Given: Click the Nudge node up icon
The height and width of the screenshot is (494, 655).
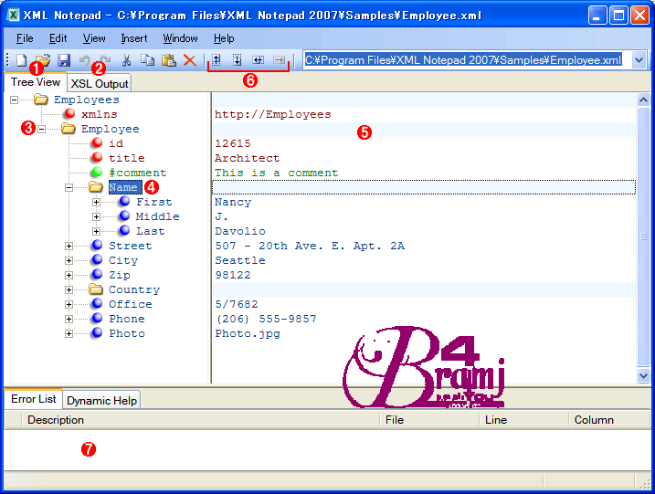Looking at the screenshot, I should pyautogui.click(x=217, y=60).
